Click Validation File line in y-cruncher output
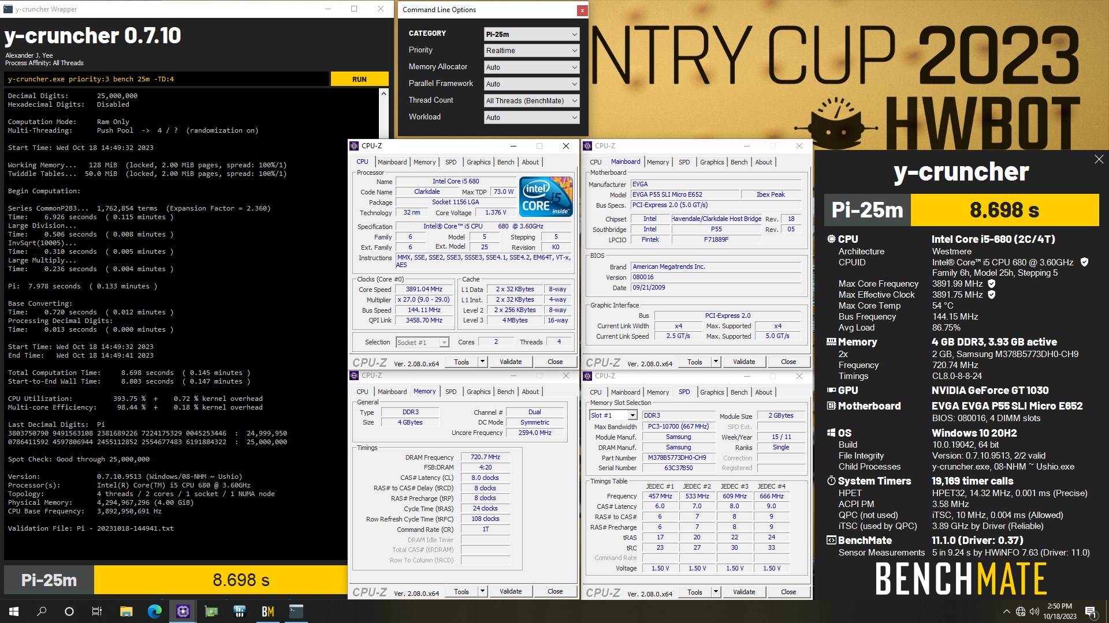The image size is (1109, 623). (91, 528)
